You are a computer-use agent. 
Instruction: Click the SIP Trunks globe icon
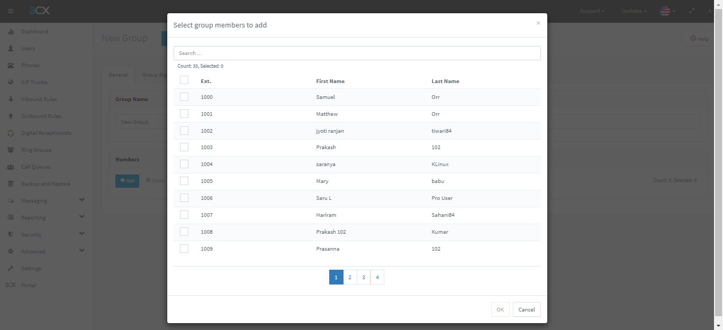(11, 82)
